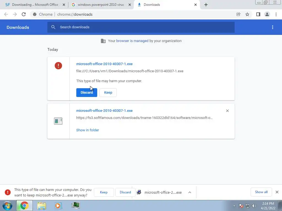Click the 'This type of file may harm' warning text
Viewport: 282px width, 211px height.
(x=109, y=81)
